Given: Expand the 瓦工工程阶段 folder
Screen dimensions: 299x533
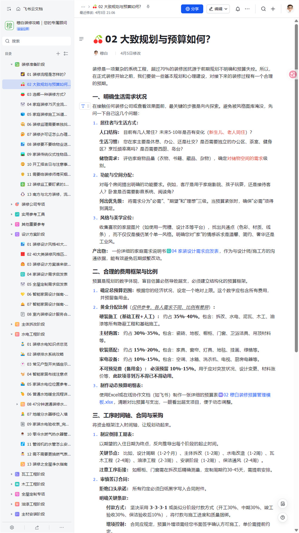Looking at the screenshot, I should 12,474.
